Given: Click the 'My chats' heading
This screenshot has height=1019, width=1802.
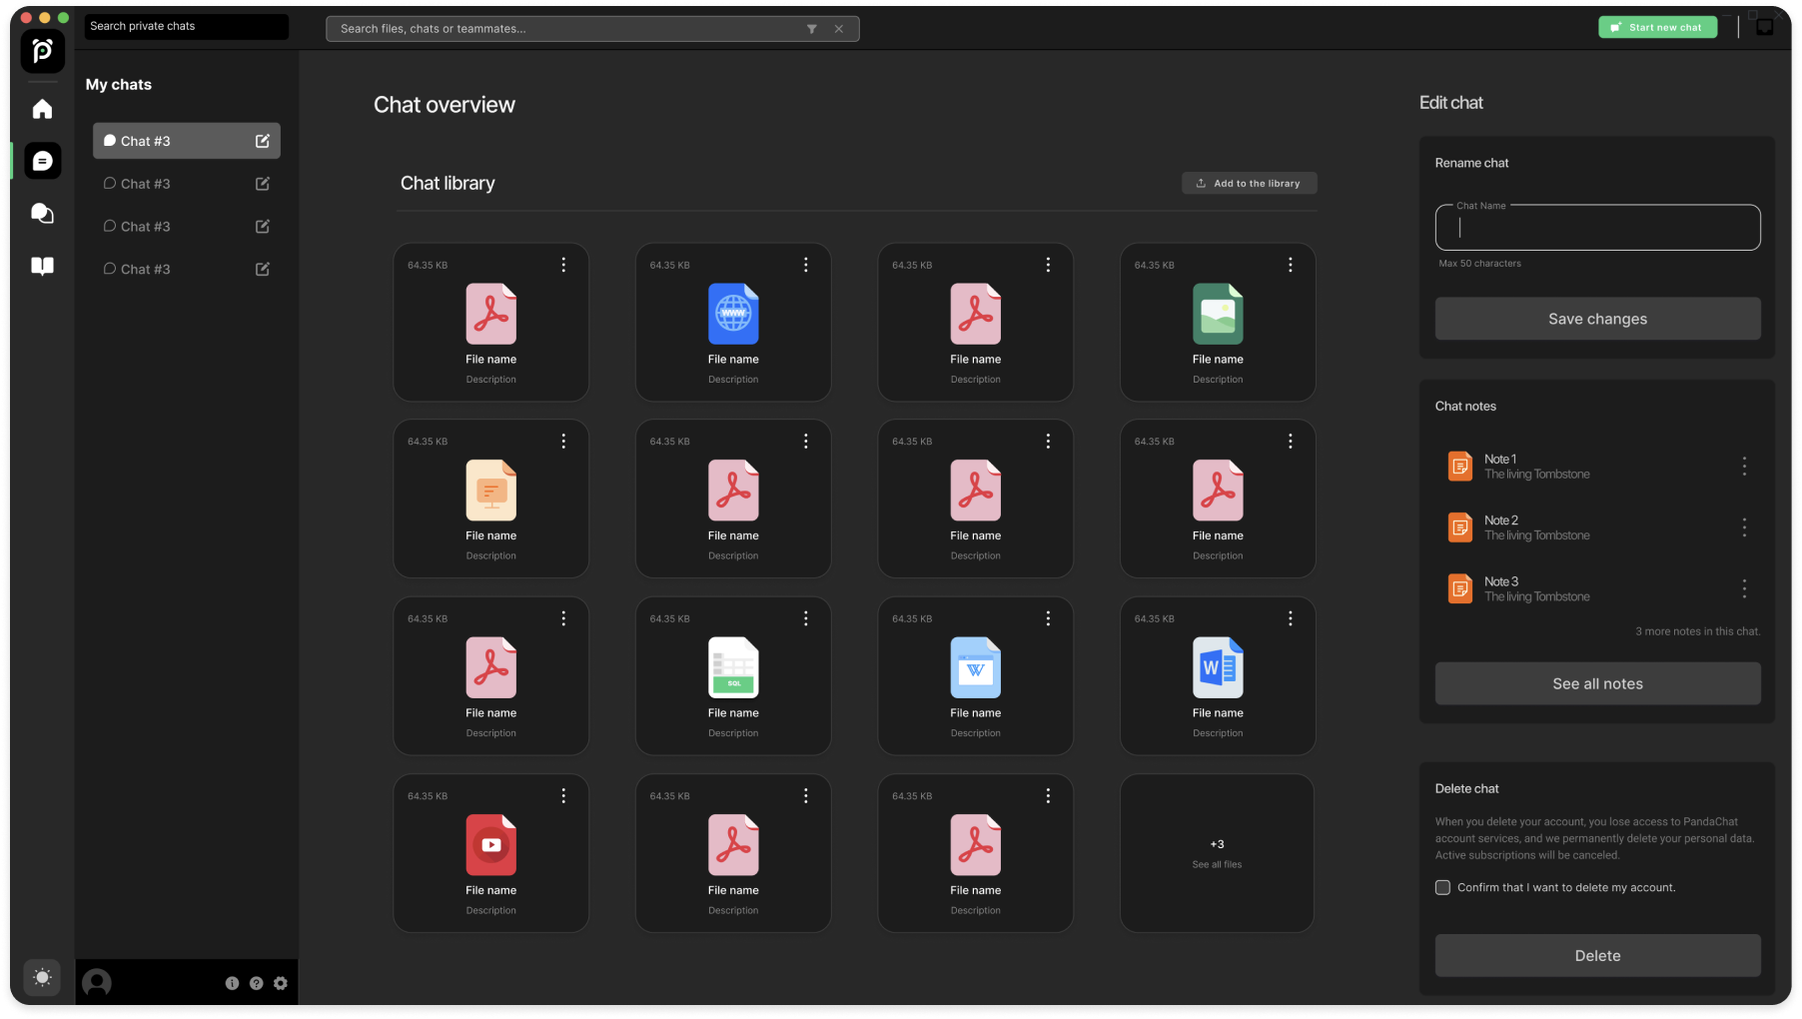Looking at the screenshot, I should (x=119, y=85).
